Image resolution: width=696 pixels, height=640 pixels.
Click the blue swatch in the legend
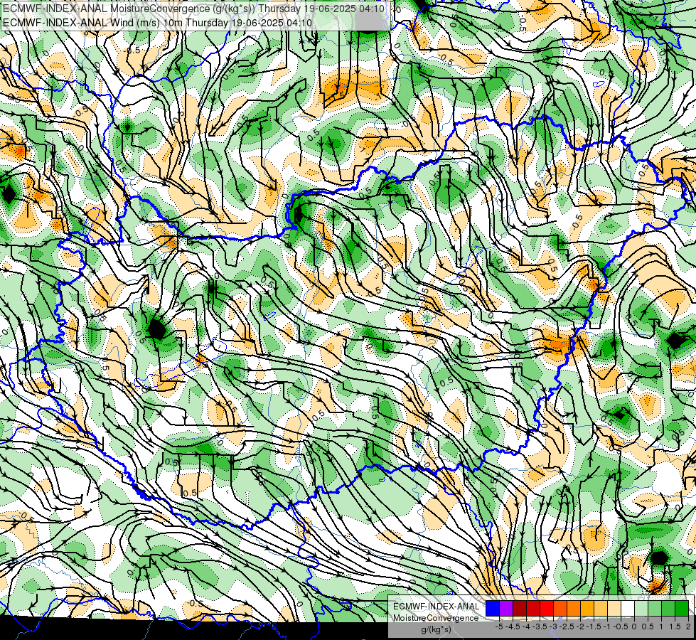[x=493, y=608]
